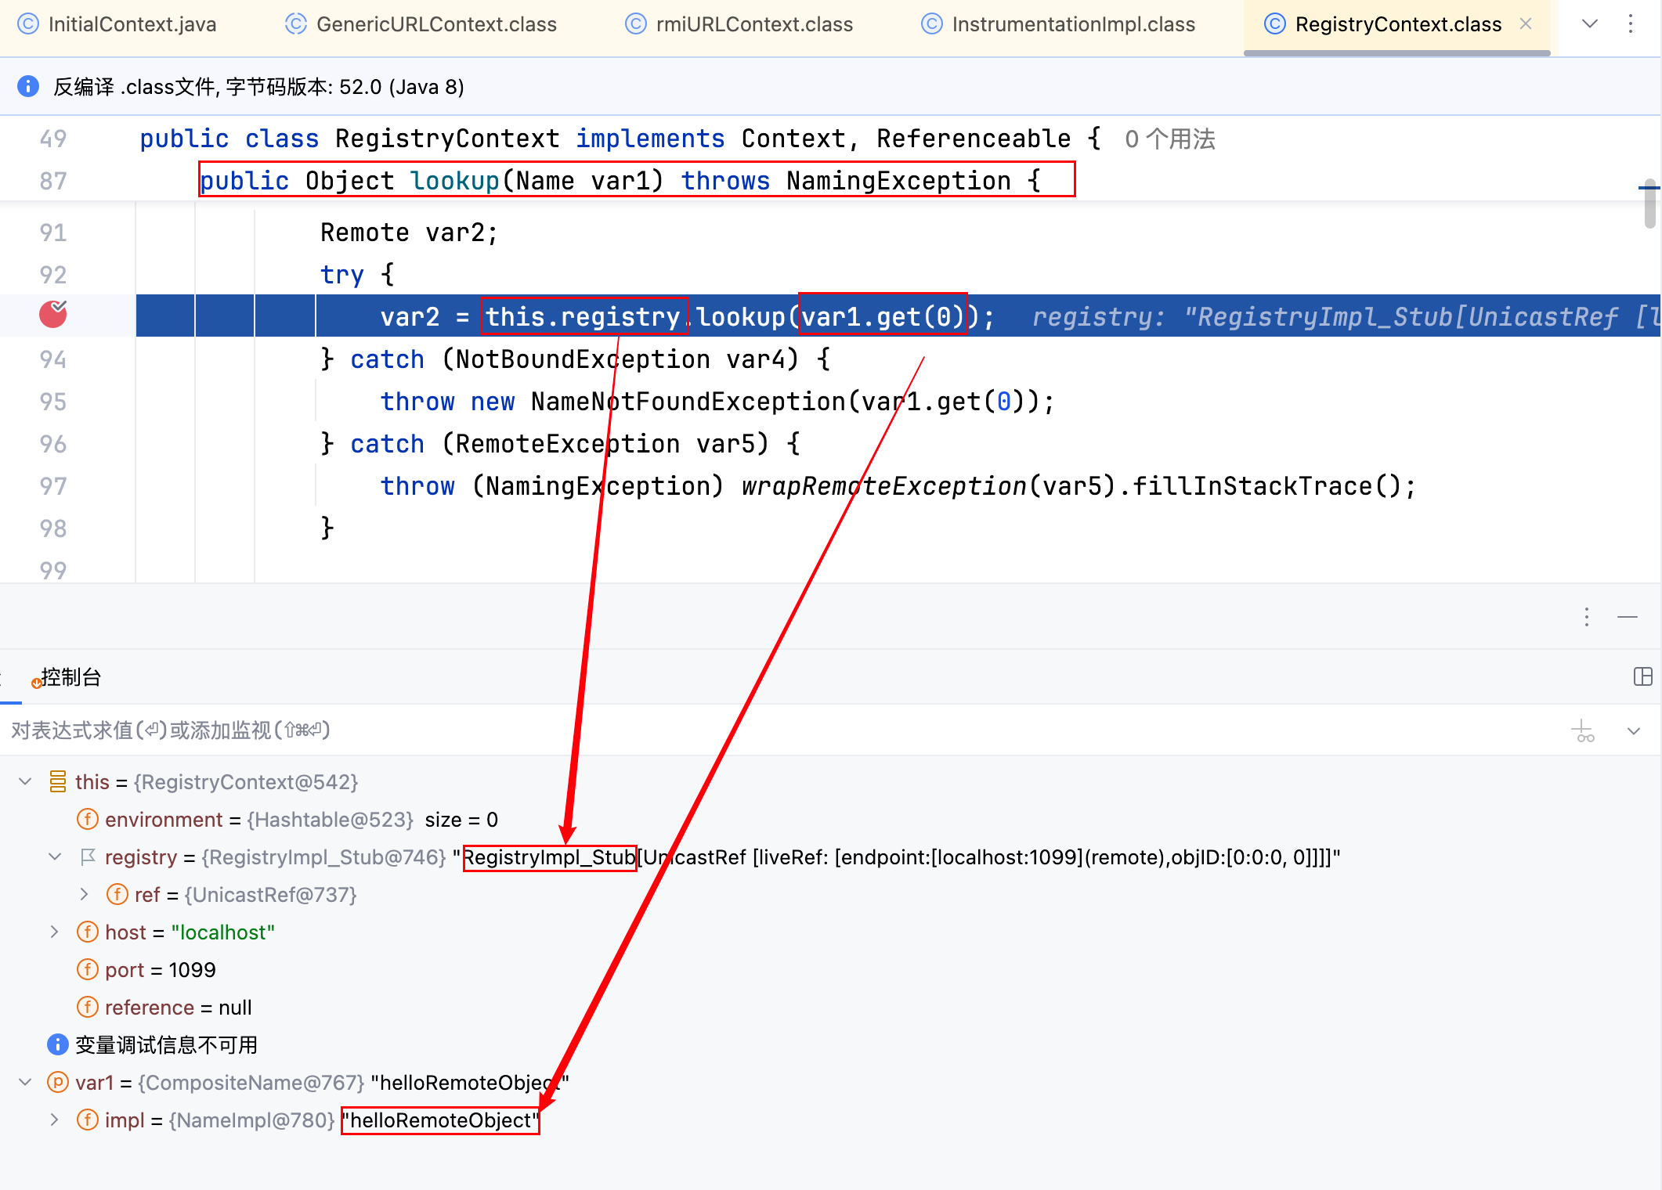Click the debugger layout settings icon
The width and height of the screenshot is (1662, 1190).
tap(1643, 676)
